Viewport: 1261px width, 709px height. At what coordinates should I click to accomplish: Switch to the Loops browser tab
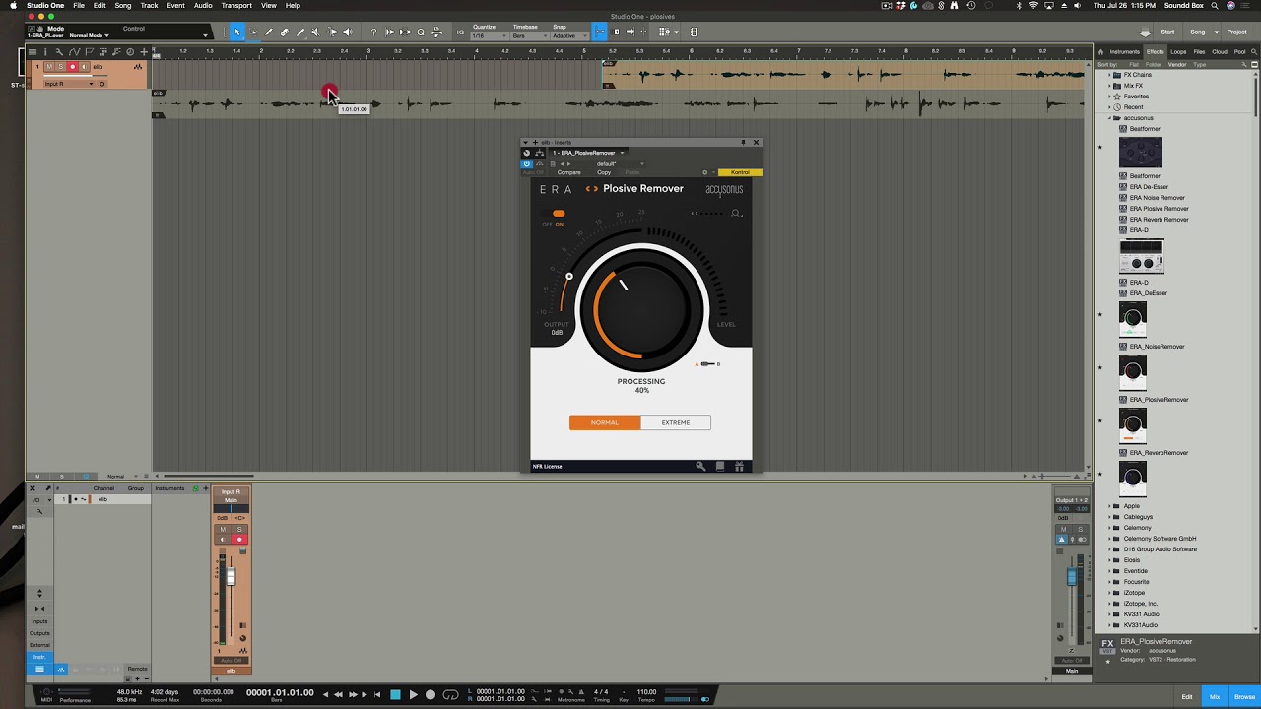[1178, 51]
